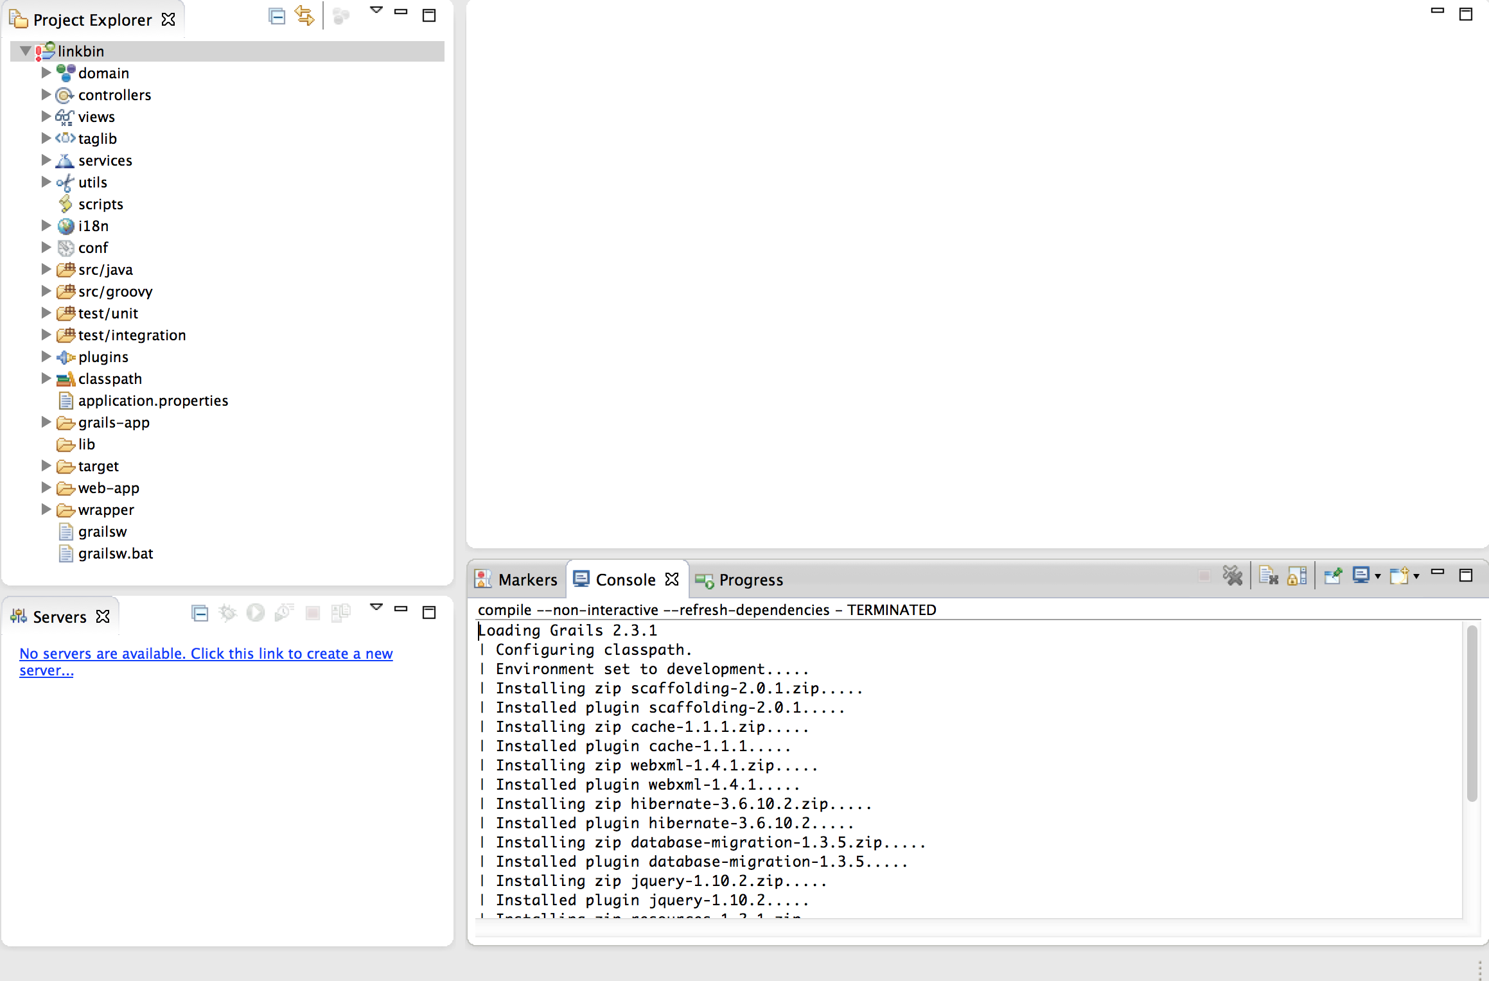The width and height of the screenshot is (1489, 981).
Task: Open the Display Selected Console dropdown
Action: pos(1378,576)
